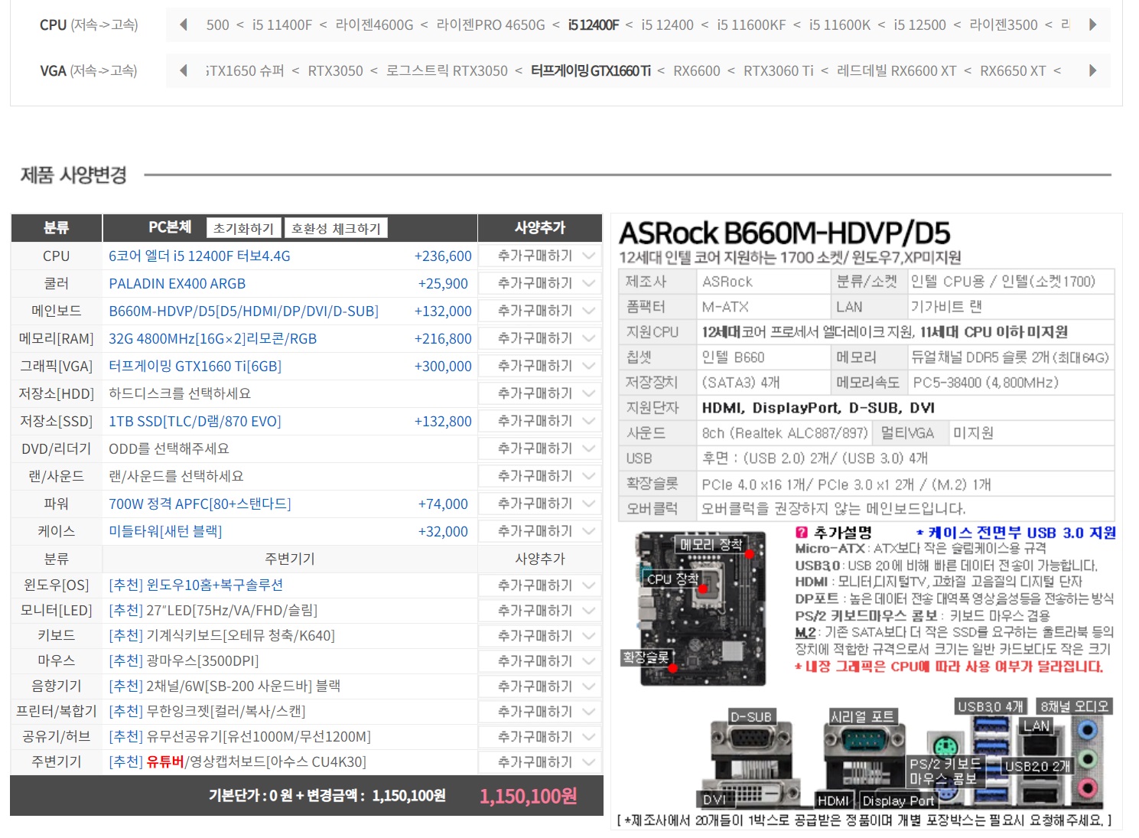Open 추가구매하기 dropdown in the 쿨러 row

pyautogui.click(x=540, y=284)
